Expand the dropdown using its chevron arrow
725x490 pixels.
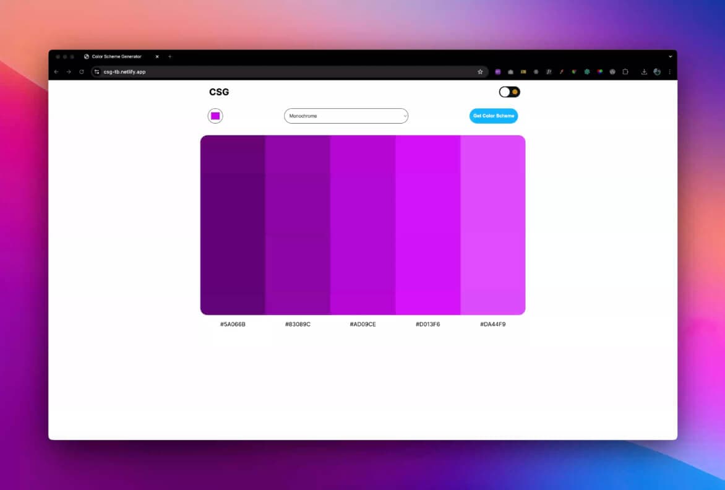[405, 116]
